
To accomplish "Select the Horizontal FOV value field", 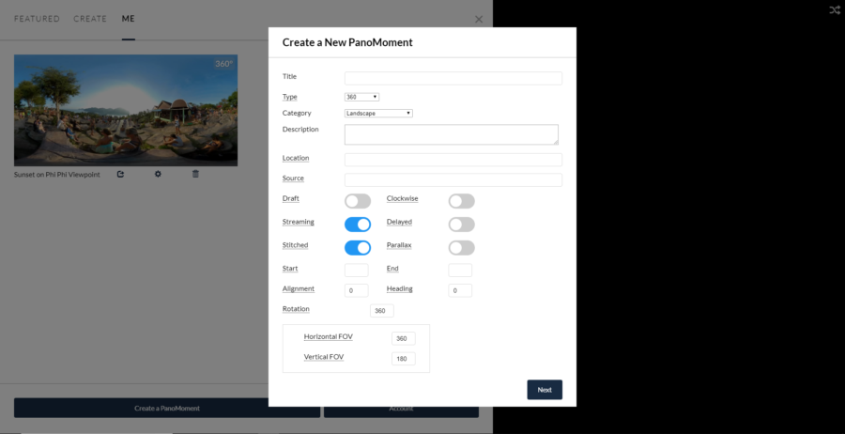I will (x=403, y=338).
